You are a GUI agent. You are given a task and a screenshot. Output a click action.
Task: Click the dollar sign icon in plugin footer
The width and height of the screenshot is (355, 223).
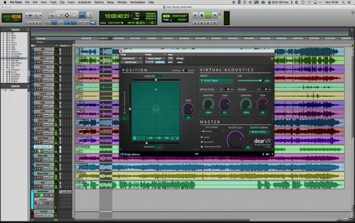[263, 154]
